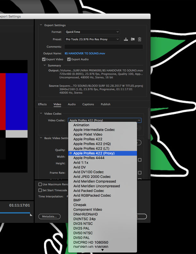Switch to the Video tab

57,104
